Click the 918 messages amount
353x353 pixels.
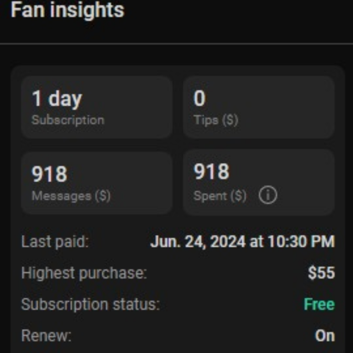coord(49,174)
